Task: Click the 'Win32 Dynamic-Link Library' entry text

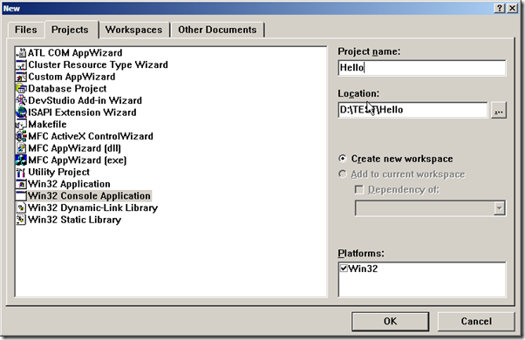Action: coord(92,207)
